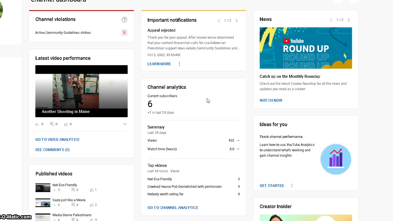
Task: Click the Oct 9, 2023 notification timestamp
Action: point(164,55)
